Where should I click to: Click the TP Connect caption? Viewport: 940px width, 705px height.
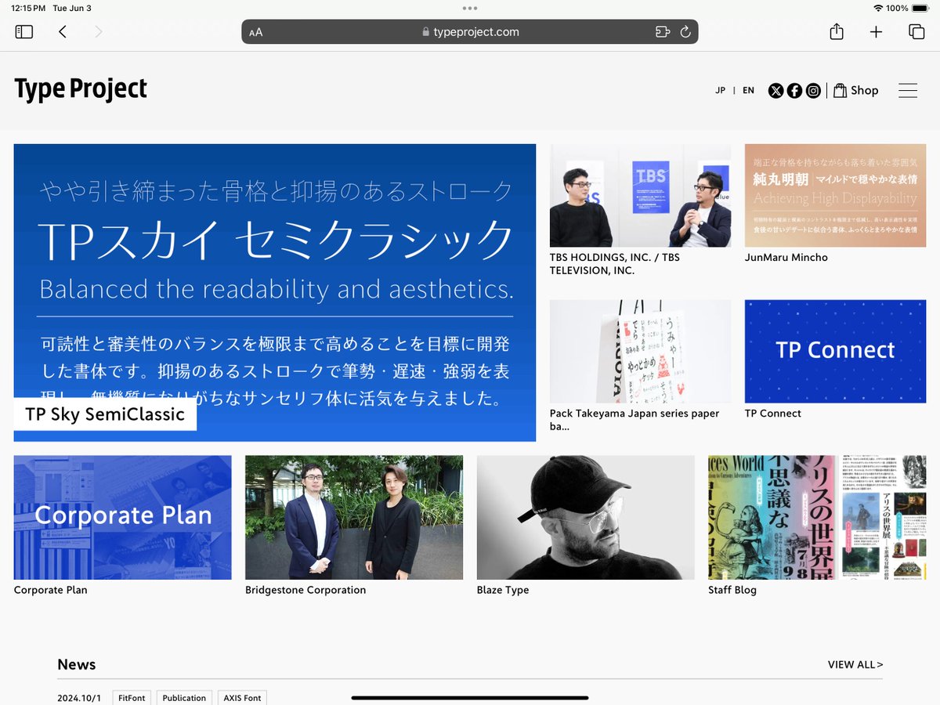[x=773, y=414]
